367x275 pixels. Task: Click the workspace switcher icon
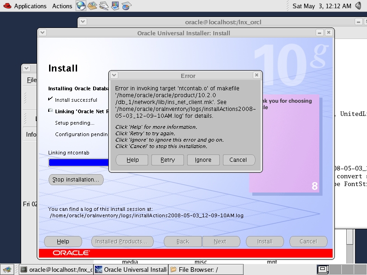pos(324,269)
